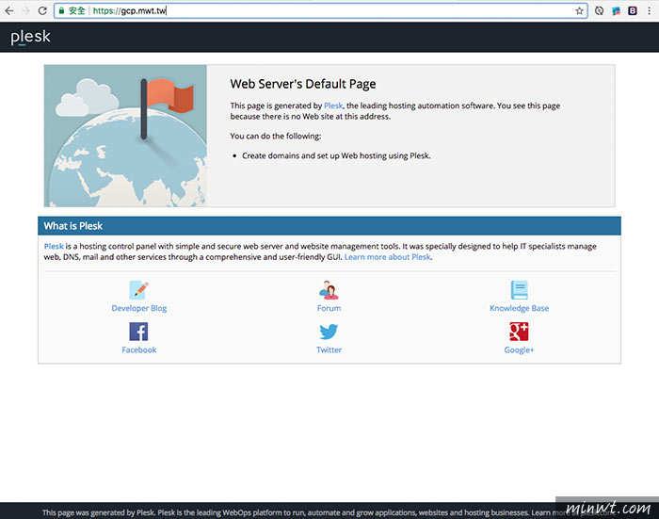Open the Plesk link in default page text
This screenshot has width=659, height=519.
coord(333,105)
